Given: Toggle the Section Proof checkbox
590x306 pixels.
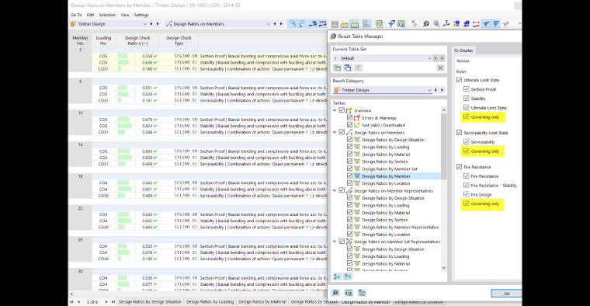Looking at the screenshot, I should 467,89.
